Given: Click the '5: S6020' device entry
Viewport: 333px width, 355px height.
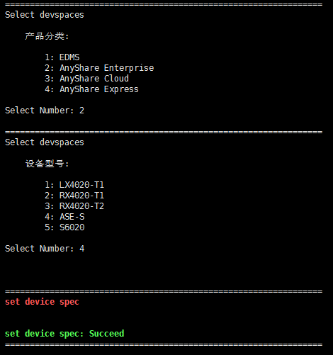Looking at the screenshot, I should pyautogui.click(x=64, y=227).
